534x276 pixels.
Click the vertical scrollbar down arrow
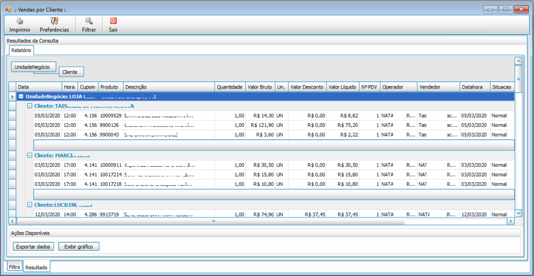click(x=519, y=213)
